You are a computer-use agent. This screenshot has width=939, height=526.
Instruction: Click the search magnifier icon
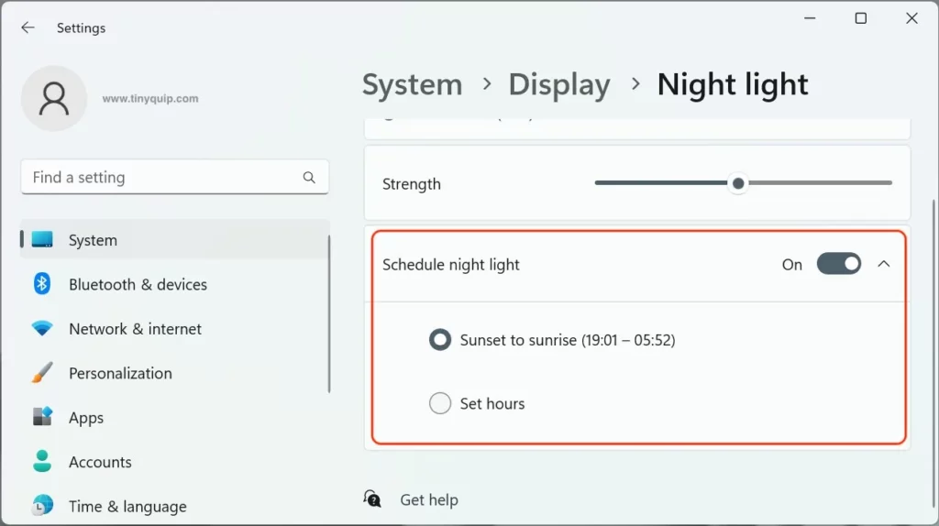[x=309, y=178]
